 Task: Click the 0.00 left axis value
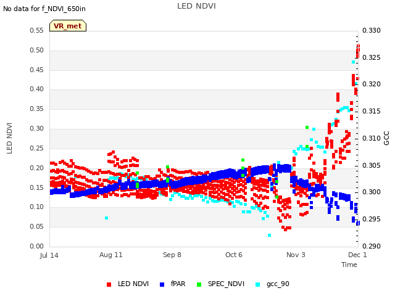click(37, 246)
